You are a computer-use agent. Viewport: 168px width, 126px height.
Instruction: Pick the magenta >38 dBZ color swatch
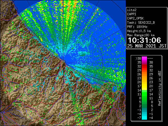coord(144,59)
